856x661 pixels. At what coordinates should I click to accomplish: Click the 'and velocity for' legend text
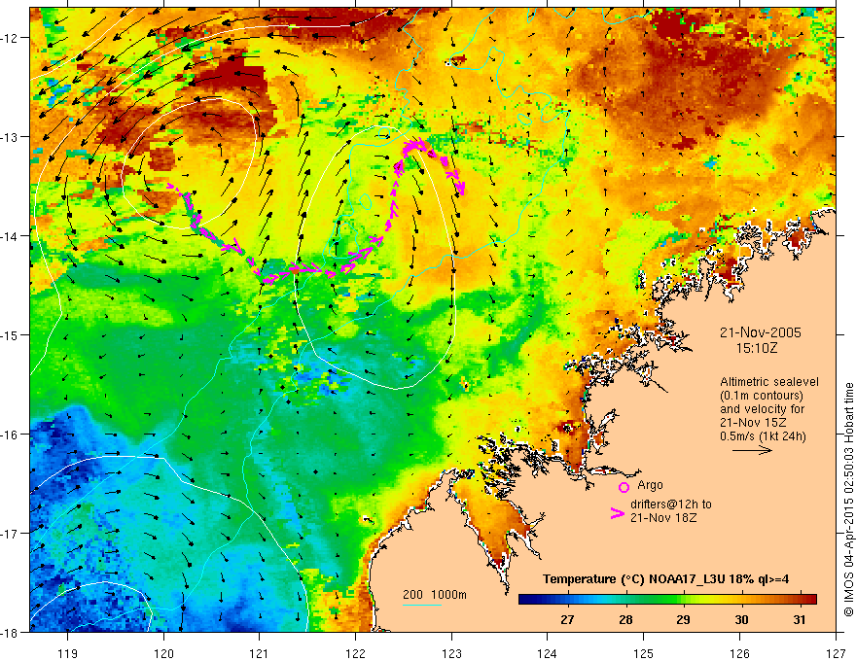[x=762, y=409]
